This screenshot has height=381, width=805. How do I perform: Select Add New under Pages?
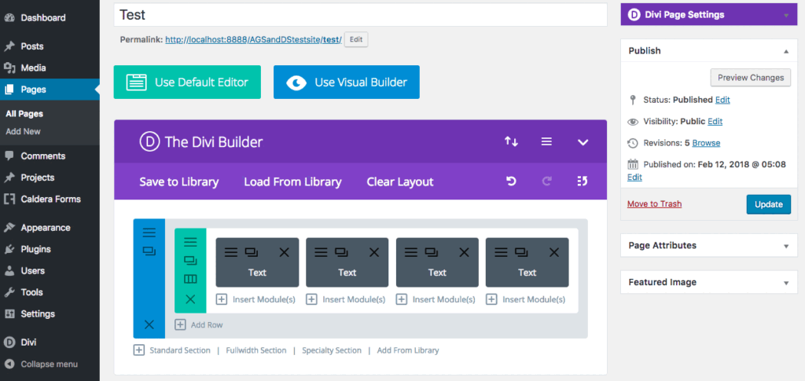click(23, 131)
